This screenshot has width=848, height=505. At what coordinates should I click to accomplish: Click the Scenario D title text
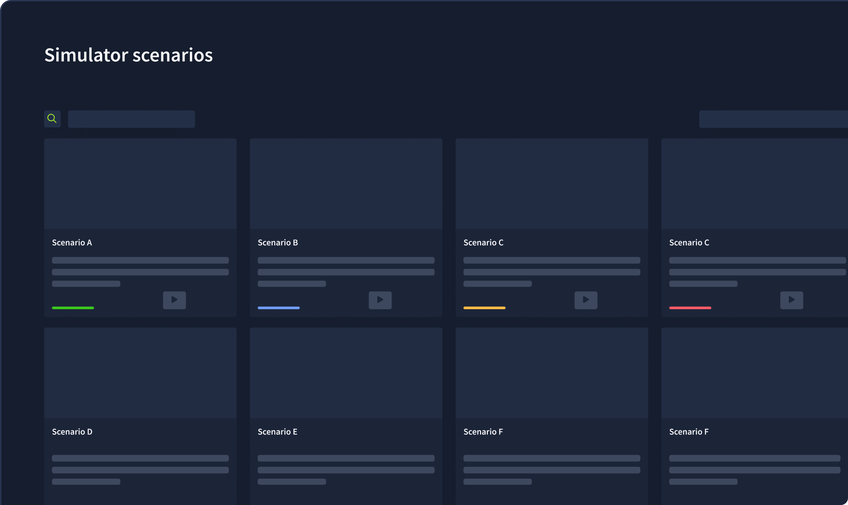pos(72,432)
